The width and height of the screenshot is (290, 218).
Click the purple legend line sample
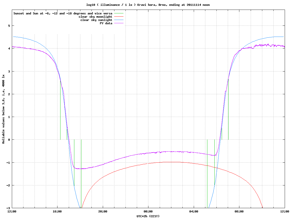[x=119, y=23]
